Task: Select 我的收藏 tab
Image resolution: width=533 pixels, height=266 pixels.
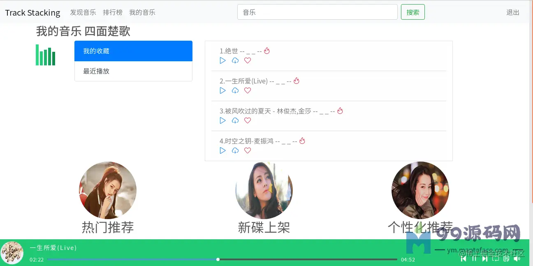Action: point(133,51)
